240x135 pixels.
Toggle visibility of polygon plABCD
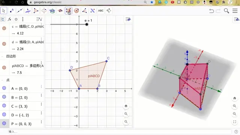[4, 67]
